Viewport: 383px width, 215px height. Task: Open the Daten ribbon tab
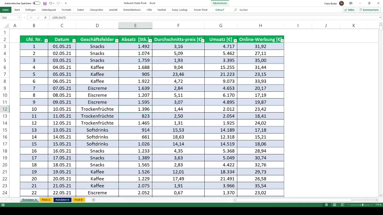click(80, 10)
